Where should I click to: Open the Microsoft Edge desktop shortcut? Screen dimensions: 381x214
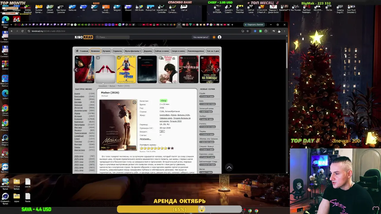tap(5, 22)
